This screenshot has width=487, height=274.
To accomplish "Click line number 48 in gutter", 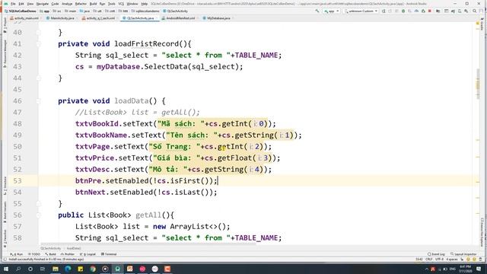I will 18,123.
